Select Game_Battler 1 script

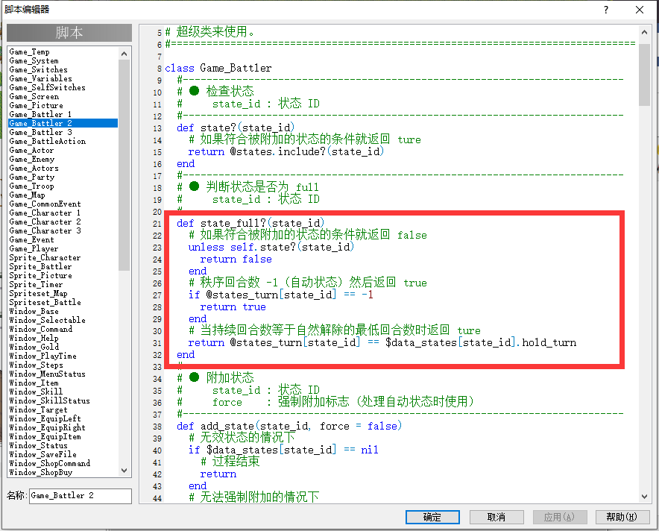point(40,114)
